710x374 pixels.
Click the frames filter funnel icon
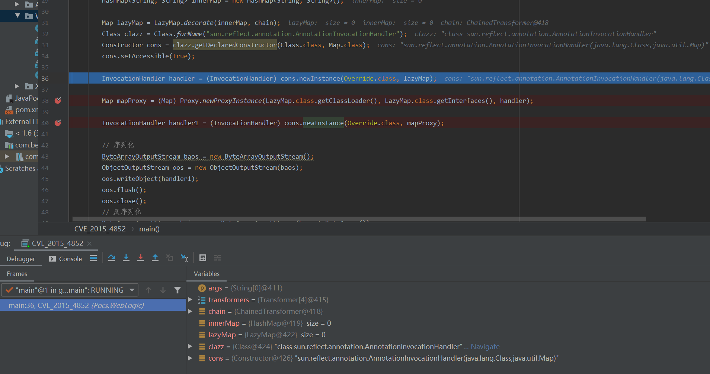point(177,290)
